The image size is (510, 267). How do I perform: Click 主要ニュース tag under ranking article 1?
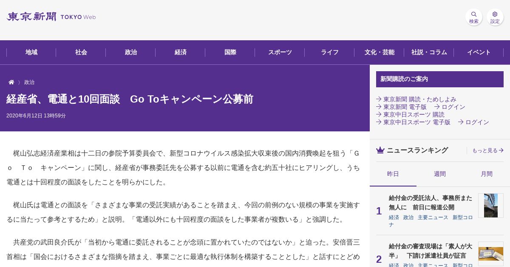point(433,217)
